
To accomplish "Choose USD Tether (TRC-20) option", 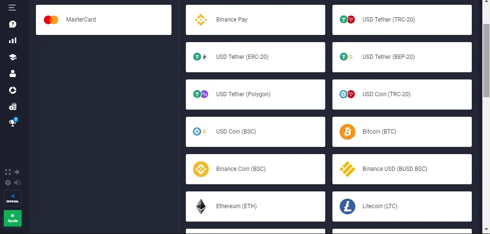I will pos(402,20).
